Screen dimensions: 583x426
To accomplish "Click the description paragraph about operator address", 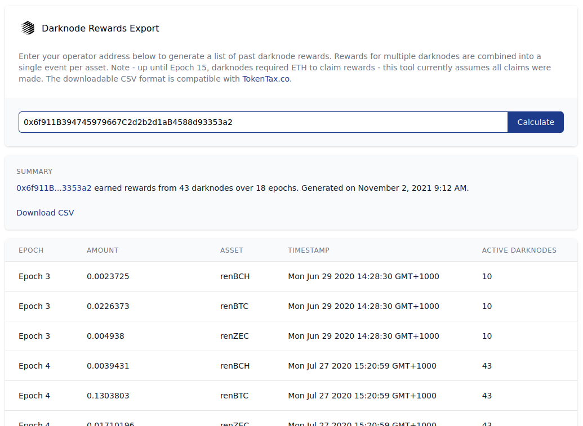I will coord(285,68).
